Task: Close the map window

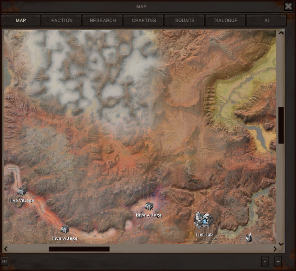Action: pos(288,6)
